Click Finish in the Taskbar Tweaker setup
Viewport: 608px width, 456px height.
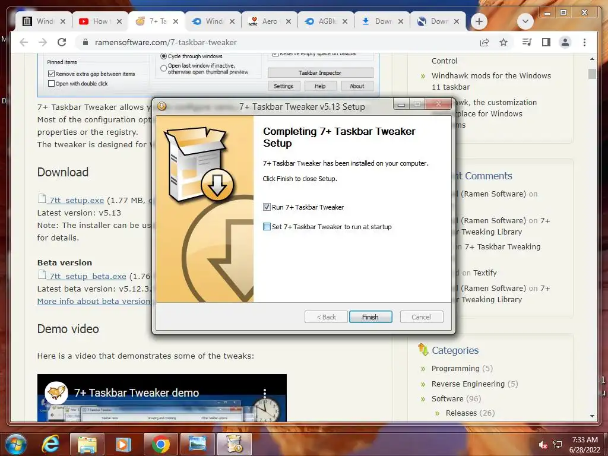[370, 317]
